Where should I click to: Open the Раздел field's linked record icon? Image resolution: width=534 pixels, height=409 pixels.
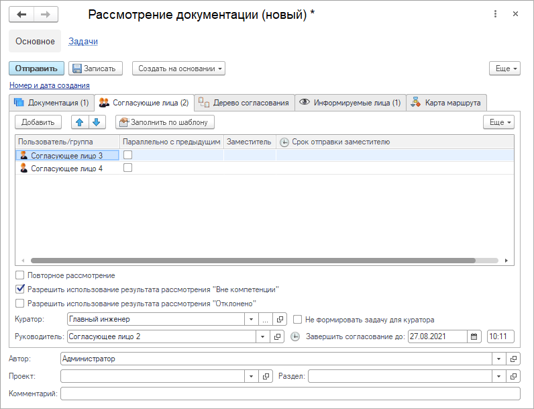coord(513,376)
